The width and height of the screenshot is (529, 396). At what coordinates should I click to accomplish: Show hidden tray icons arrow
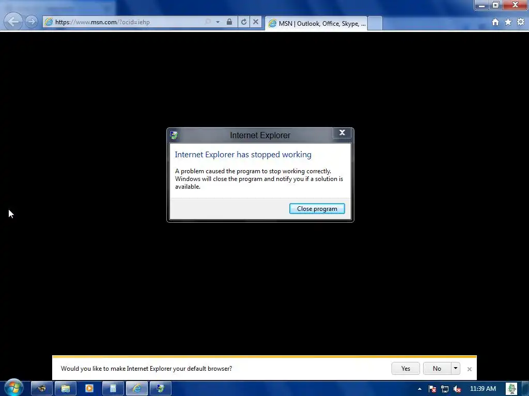(x=419, y=389)
